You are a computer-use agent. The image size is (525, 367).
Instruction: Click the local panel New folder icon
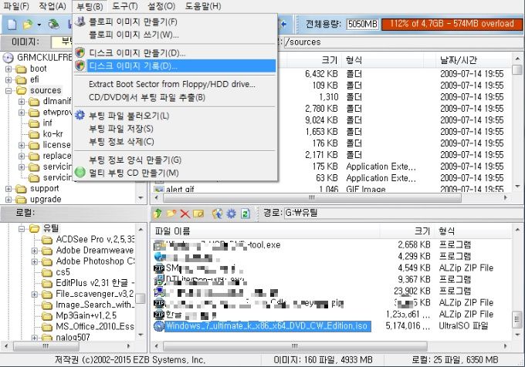point(171,214)
